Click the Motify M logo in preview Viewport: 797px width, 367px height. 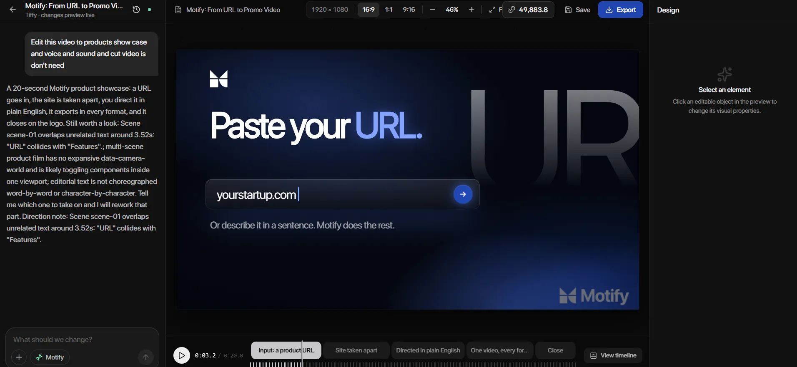pos(218,79)
